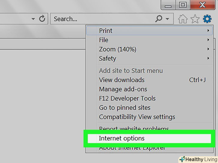Viewport: 218px width, 163px height.
Task: Open the address bar autocomplete dropdown
Action: (x=33, y=19)
